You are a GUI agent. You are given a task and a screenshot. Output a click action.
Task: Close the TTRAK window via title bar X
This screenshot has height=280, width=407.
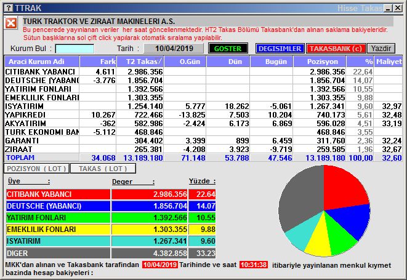(398, 8)
